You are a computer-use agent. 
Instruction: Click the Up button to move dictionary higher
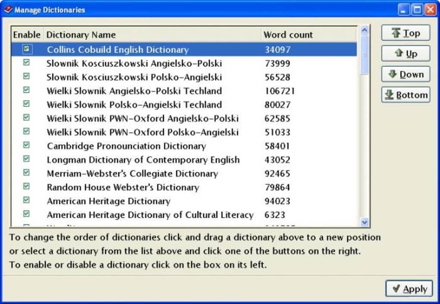(x=405, y=53)
